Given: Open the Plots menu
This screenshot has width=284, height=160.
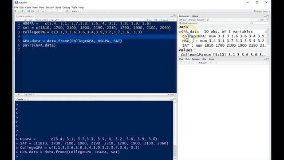Looking at the screenshot, I should pos(42,8).
